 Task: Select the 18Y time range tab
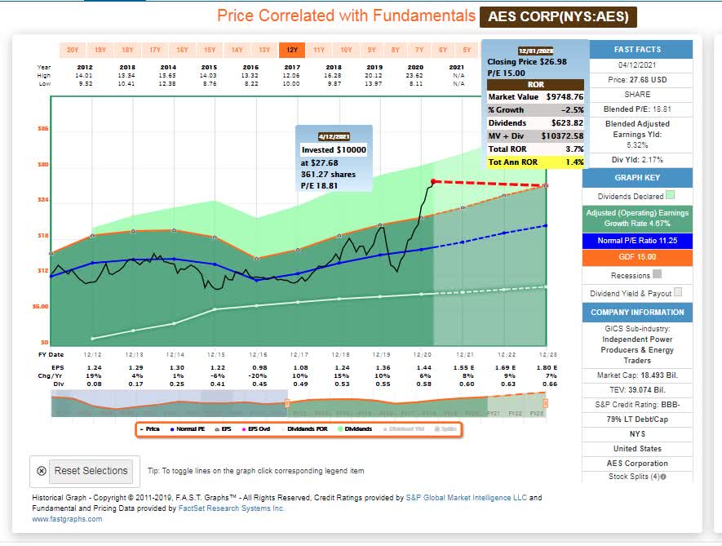(x=127, y=51)
